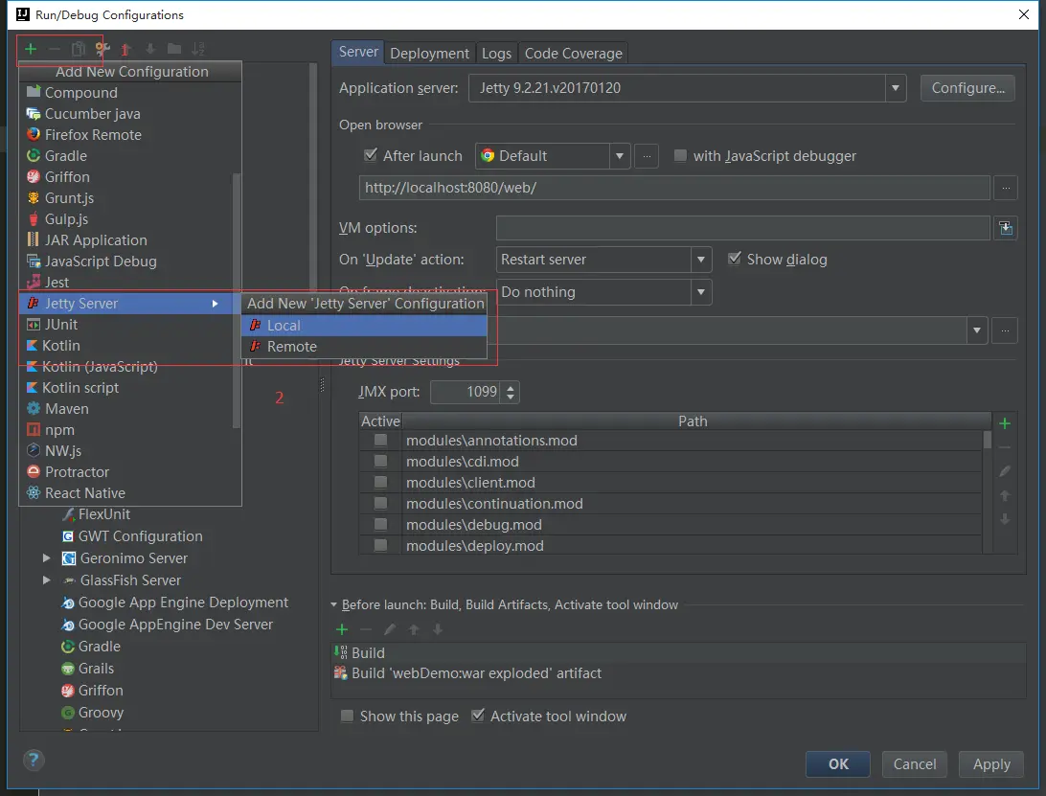Screen dimensions: 1046x796
Task: Select React Native configuration type
Action: click(130, 493)
